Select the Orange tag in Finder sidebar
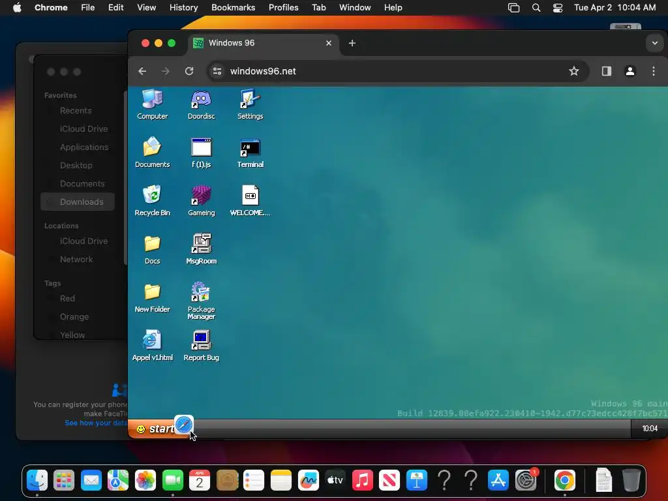 pyautogui.click(x=74, y=317)
